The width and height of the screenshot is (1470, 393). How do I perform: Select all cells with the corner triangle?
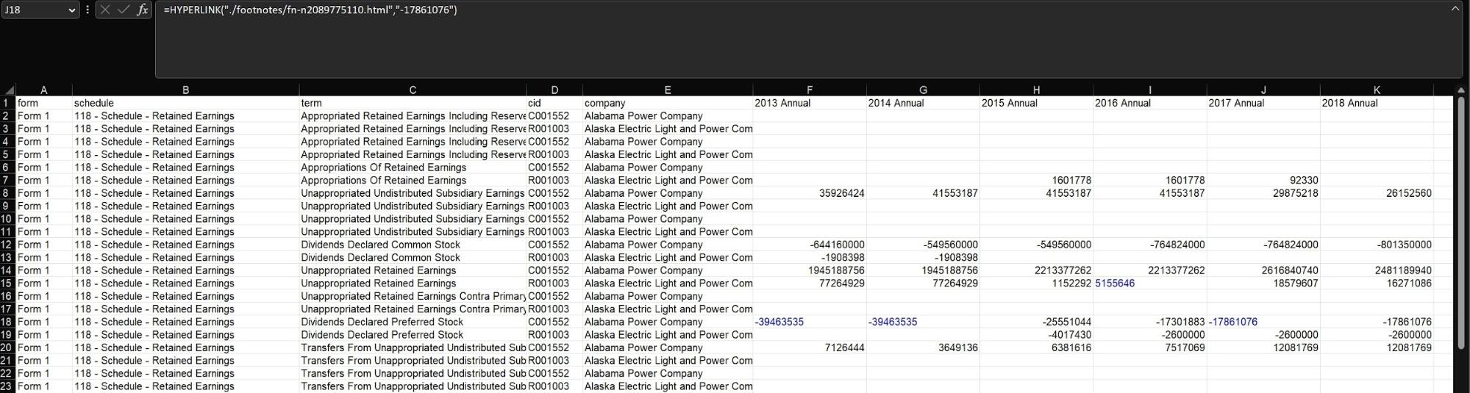(9, 90)
